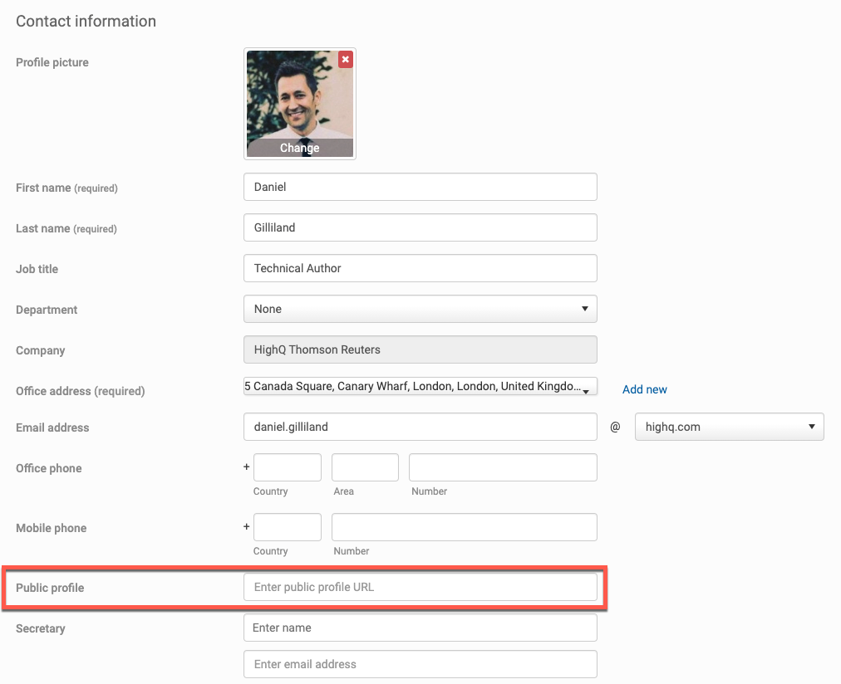Focus Office phone Area code field
The width and height of the screenshot is (841, 684).
coord(366,467)
